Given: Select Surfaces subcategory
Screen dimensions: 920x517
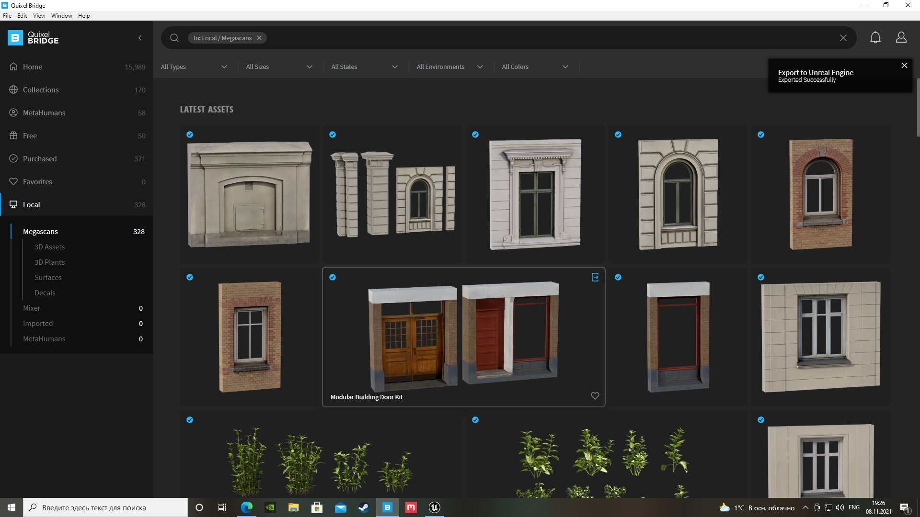Looking at the screenshot, I should point(48,277).
